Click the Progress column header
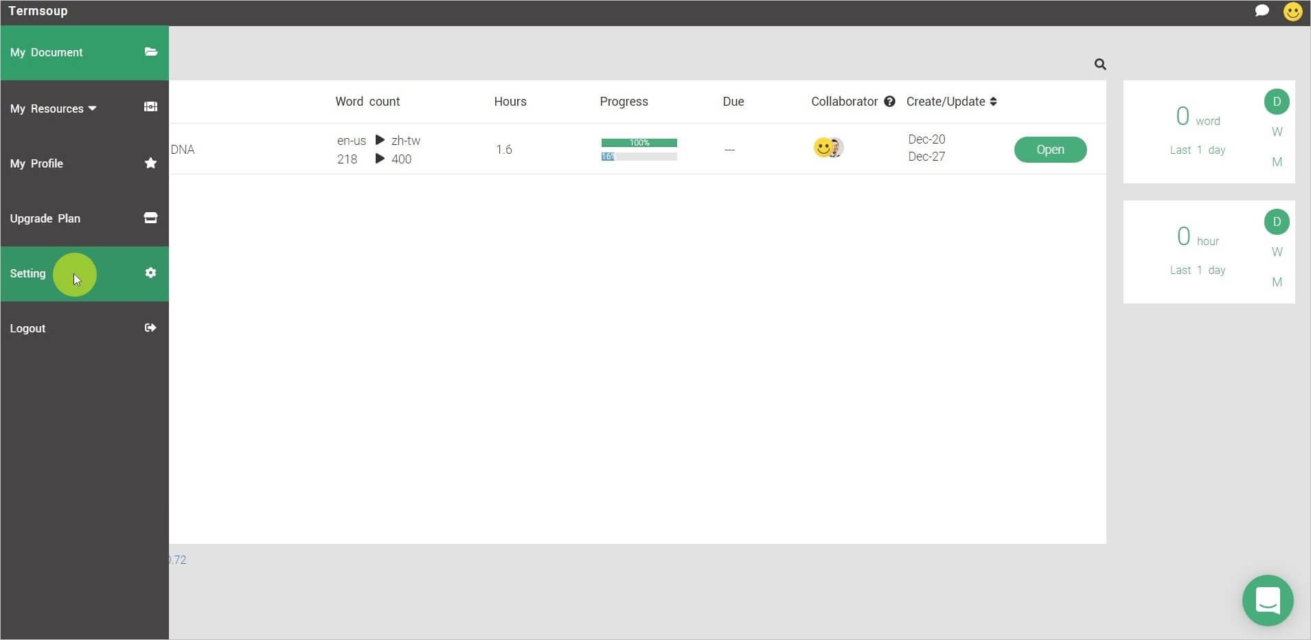 tap(624, 102)
